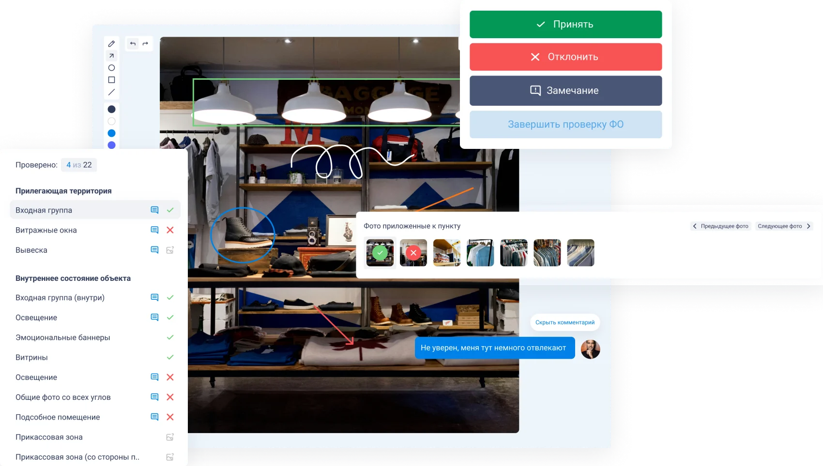Go to Следующее фото

784,226
